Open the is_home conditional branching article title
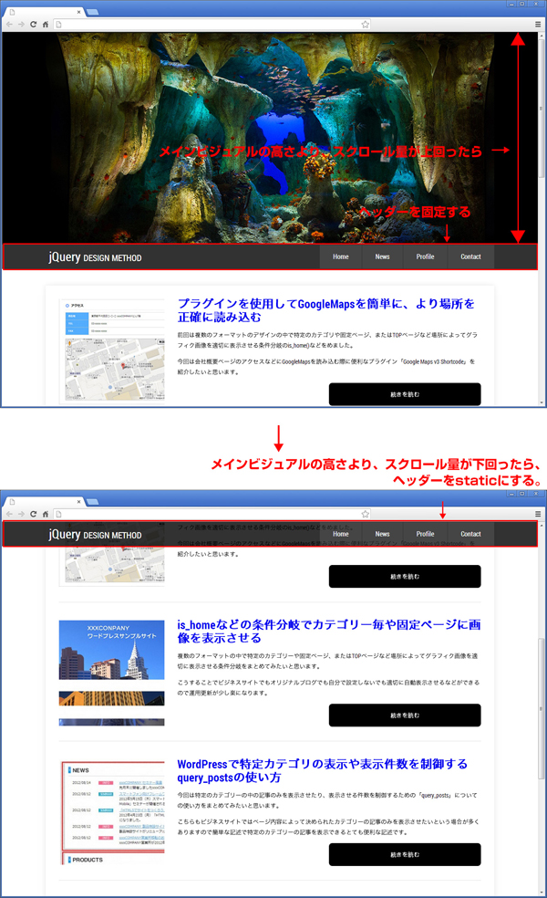This screenshot has width=547, height=898. pos(328,632)
